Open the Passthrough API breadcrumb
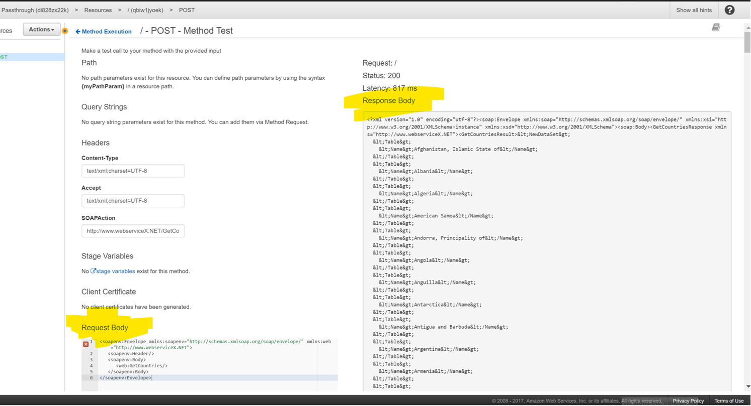The image size is (751, 406). 35,10
